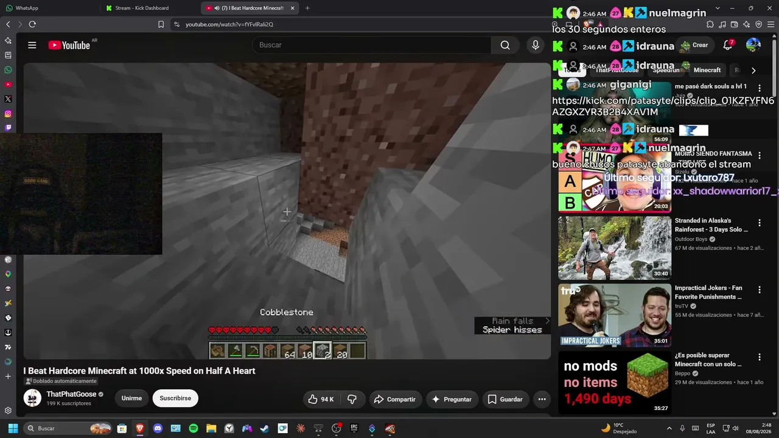Open the X shortcut in the browser sidebar
The height and width of the screenshot is (438, 779).
8,99
